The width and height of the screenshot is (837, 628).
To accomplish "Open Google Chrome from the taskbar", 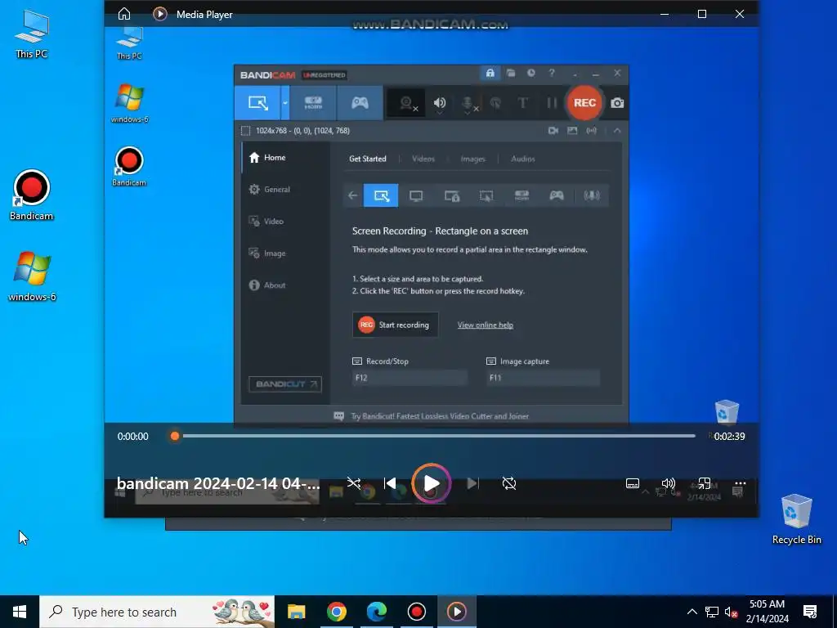I will coord(336,612).
